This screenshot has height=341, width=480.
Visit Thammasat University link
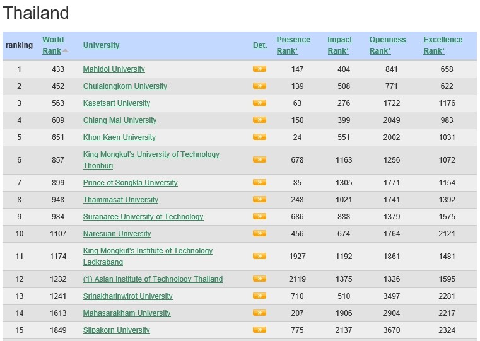click(x=120, y=200)
